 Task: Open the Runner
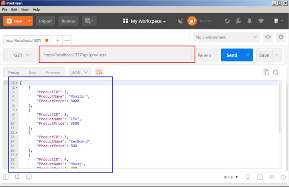[x=68, y=21]
